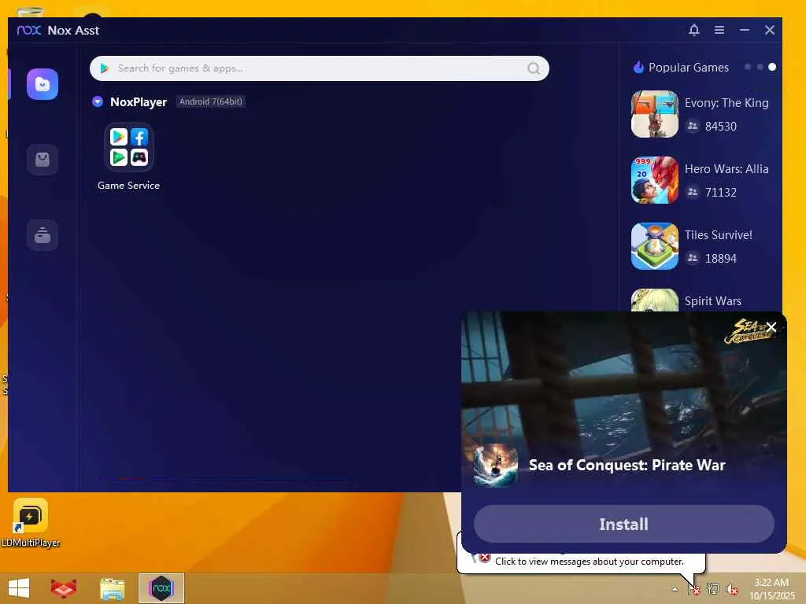Open the Game Service folder

[x=128, y=147]
